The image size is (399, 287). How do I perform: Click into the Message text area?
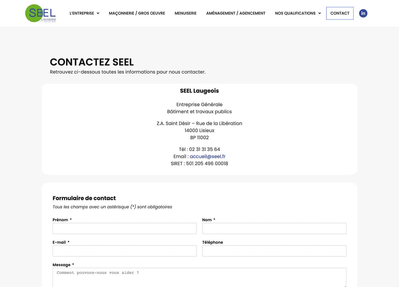pos(199,277)
